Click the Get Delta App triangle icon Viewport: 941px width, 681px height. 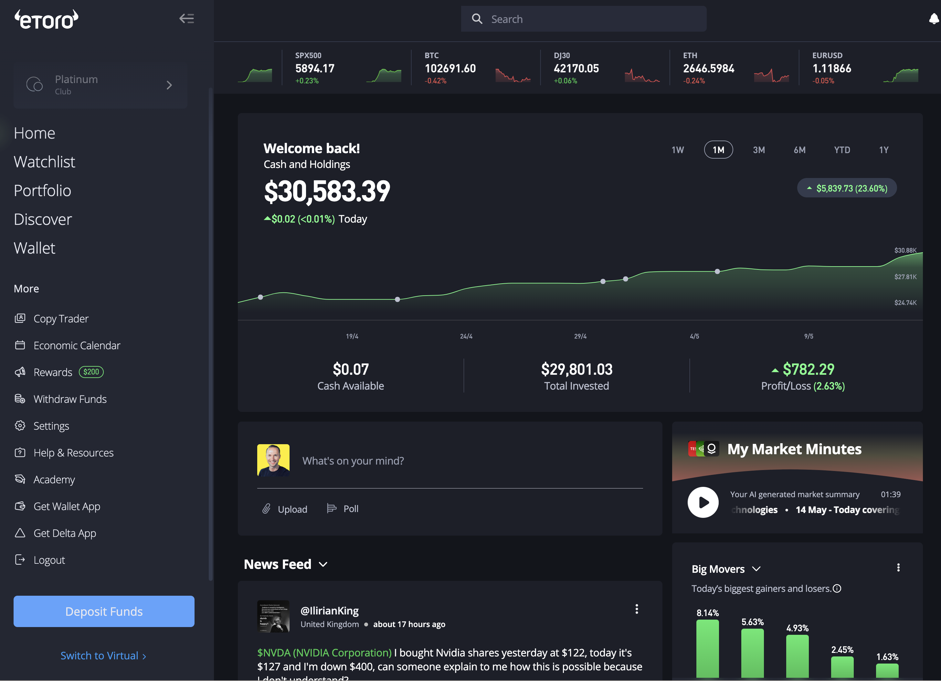pyautogui.click(x=20, y=533)
